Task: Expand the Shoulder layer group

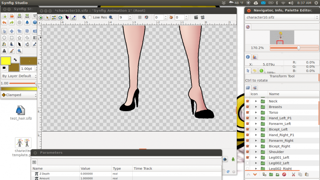Action: pyautogui.click(x=256, y=152)
